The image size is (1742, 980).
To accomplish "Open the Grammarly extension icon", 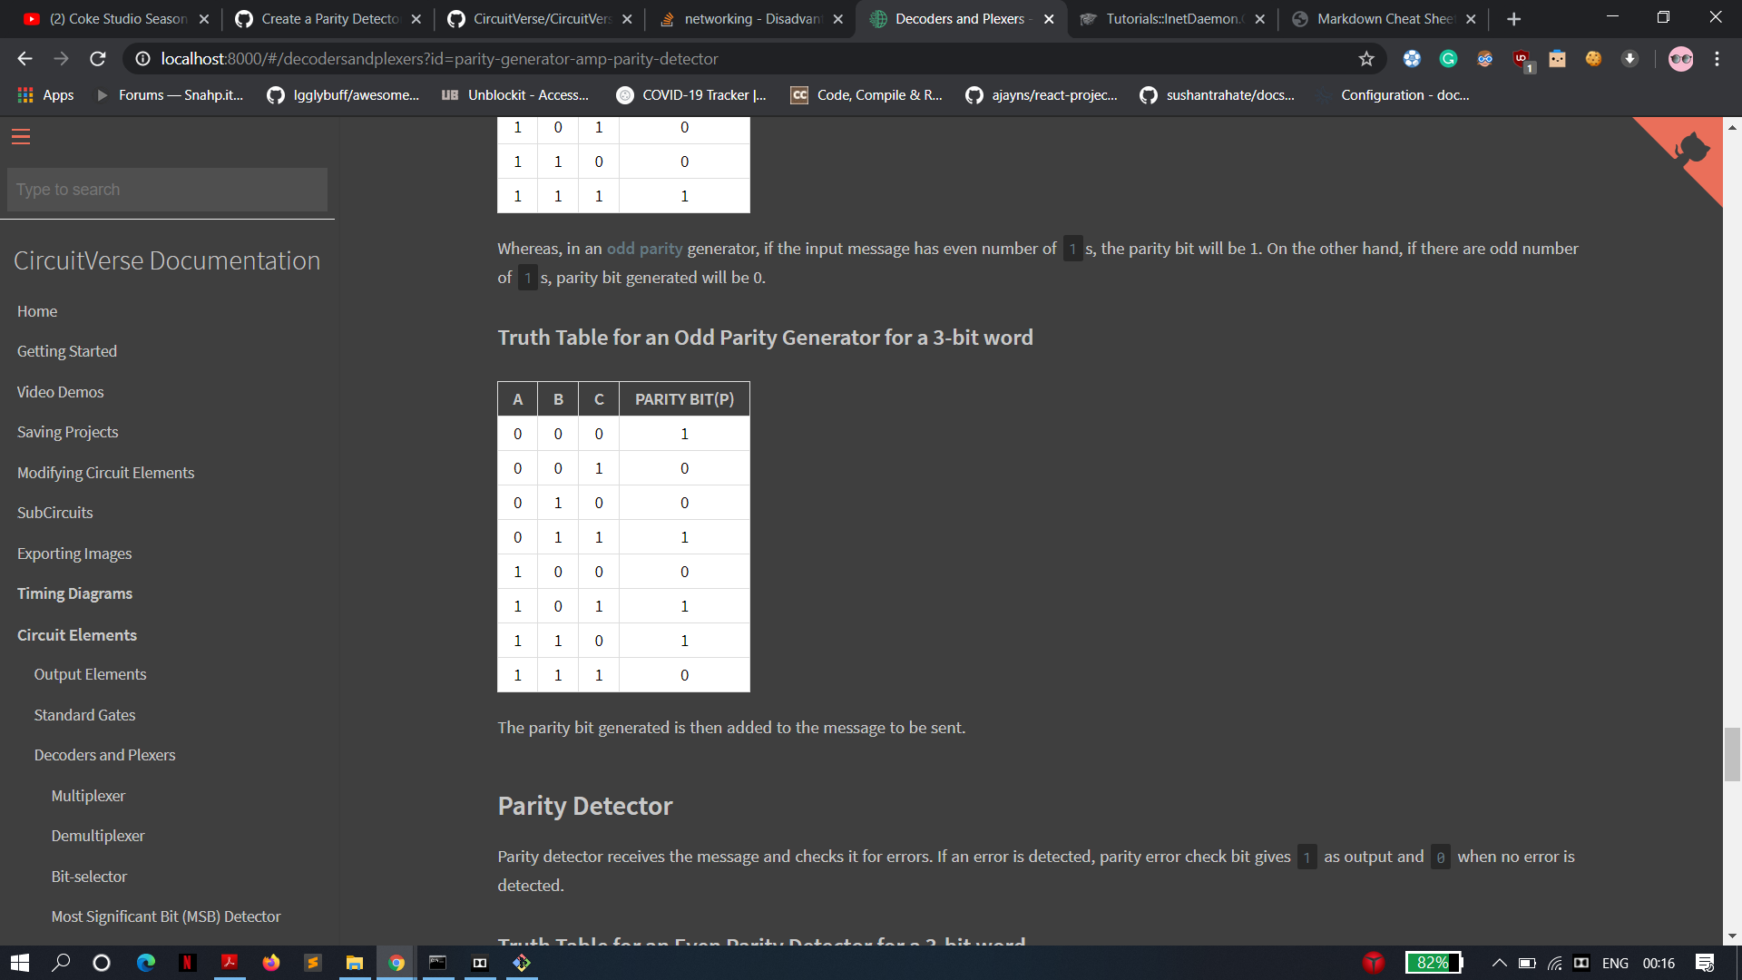I will (x=1448, y=59).
